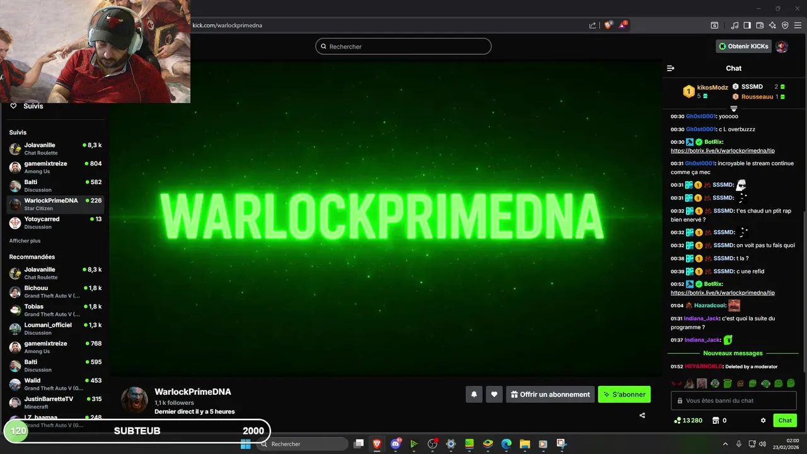Image resolution: width=807 pixels, height=454 pixels.
Task: Open WarlockPrimeDNA channel avatar below the video
Action: pos(134,400)
